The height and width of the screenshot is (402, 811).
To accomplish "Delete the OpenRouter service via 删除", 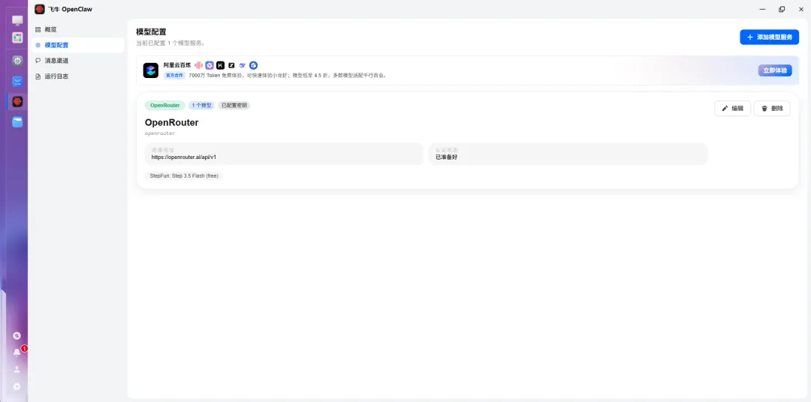I will pos(772,109).
